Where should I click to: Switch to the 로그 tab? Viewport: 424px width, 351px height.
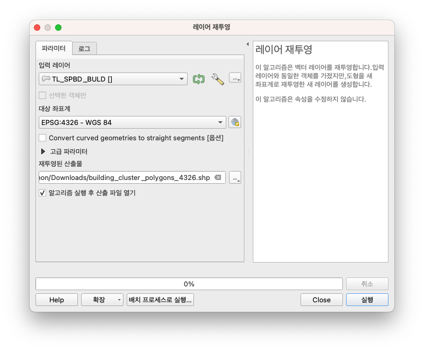(84, 49)
